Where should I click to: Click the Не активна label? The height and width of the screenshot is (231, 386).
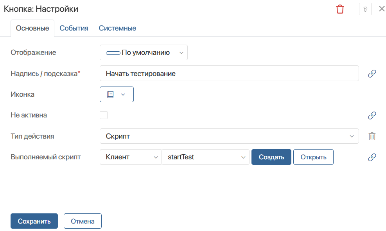pos(29,115)
